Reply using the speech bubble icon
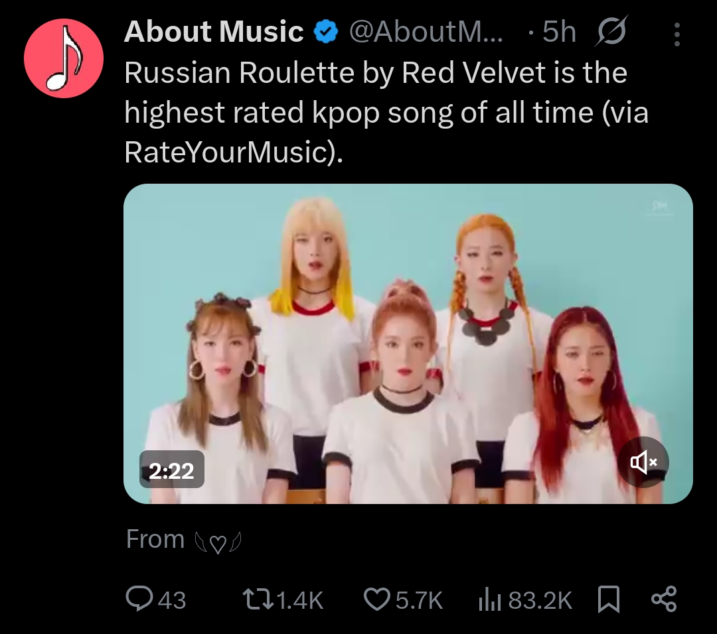Viewport: 717px width, 634px height. tap(139, 600)
